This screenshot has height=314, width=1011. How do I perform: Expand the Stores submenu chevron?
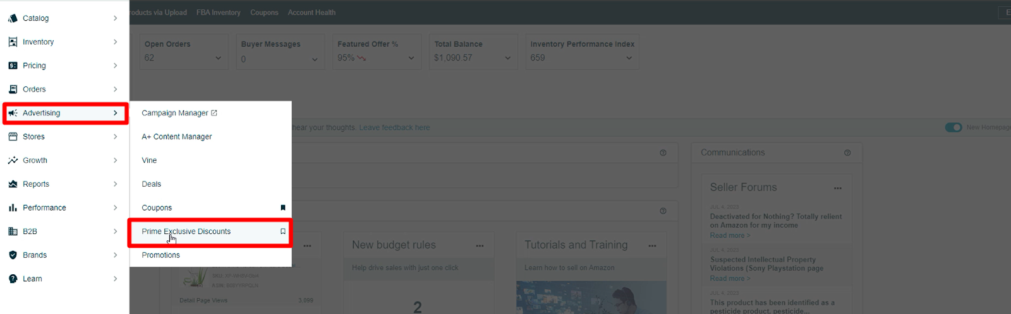tap(115, 136)
